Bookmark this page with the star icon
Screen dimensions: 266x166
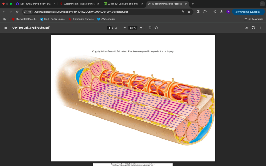pos(189,12)
